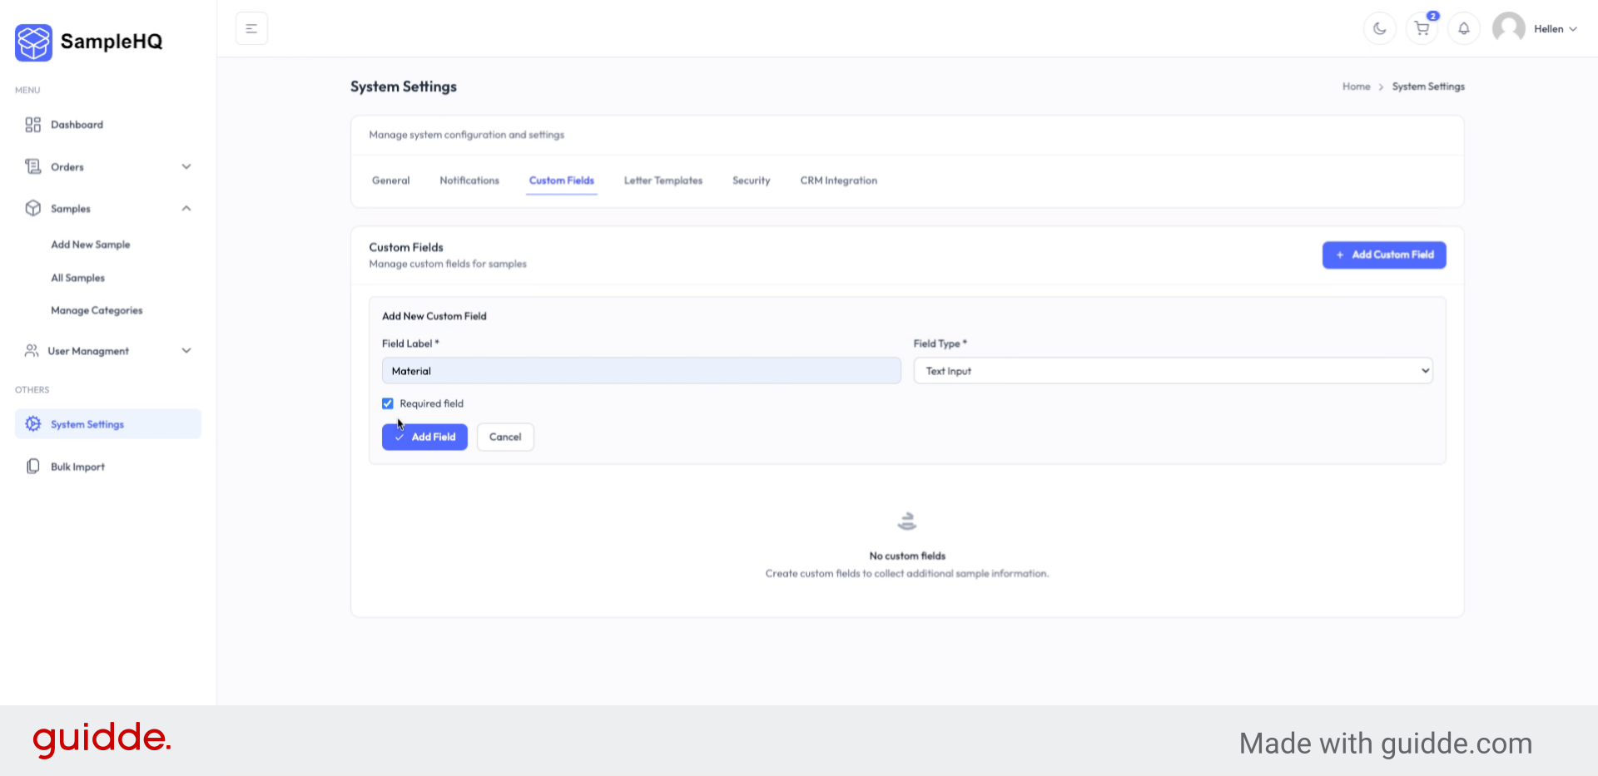Expand the Orders menu chevron
1598x776 pixels.
(186, 166)
